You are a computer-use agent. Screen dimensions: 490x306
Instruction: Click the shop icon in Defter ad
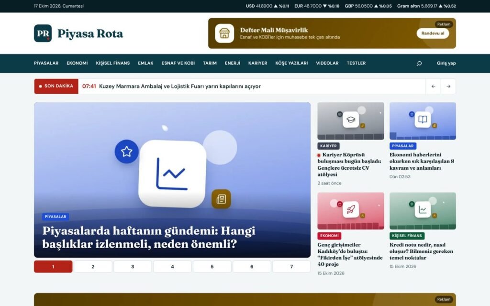[224, 33]
